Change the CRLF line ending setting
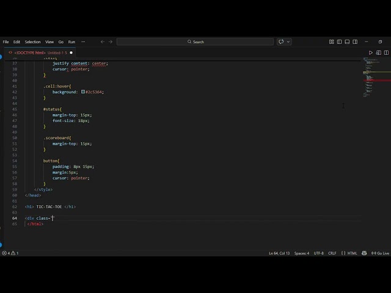The width and height of the screenshot is (391, 293). point(332,253)
